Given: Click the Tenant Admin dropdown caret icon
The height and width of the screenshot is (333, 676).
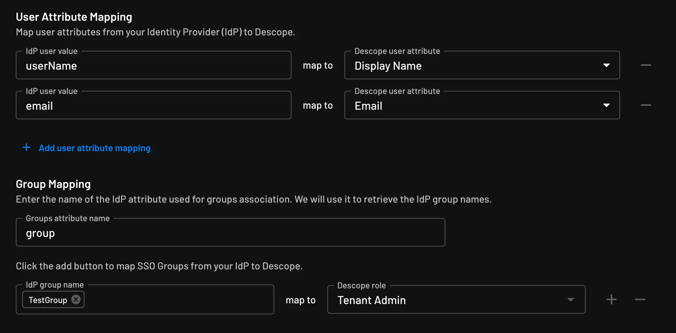Looking at the screenshot, I should pyautogui.click(x=571, y=300).
